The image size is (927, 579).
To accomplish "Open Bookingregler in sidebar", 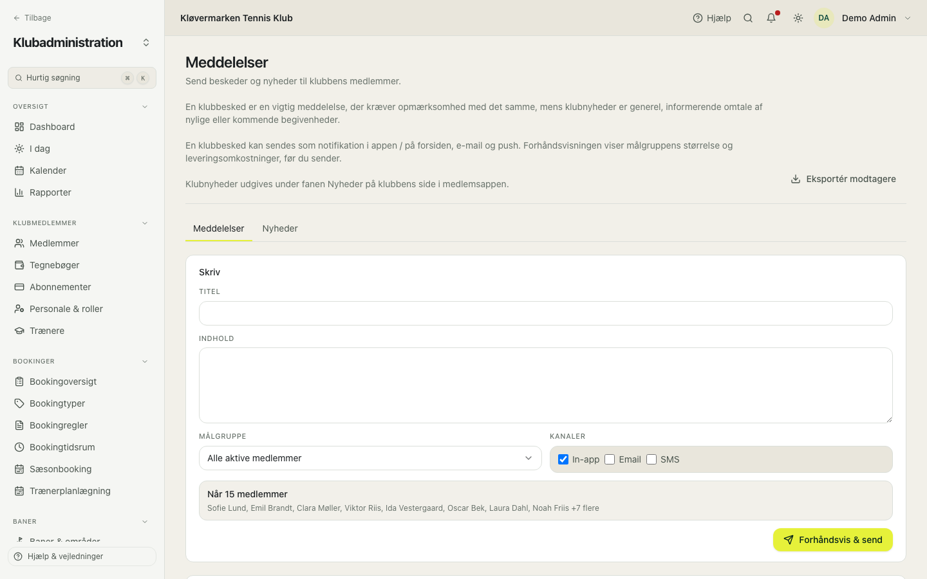I will (82, 425).
